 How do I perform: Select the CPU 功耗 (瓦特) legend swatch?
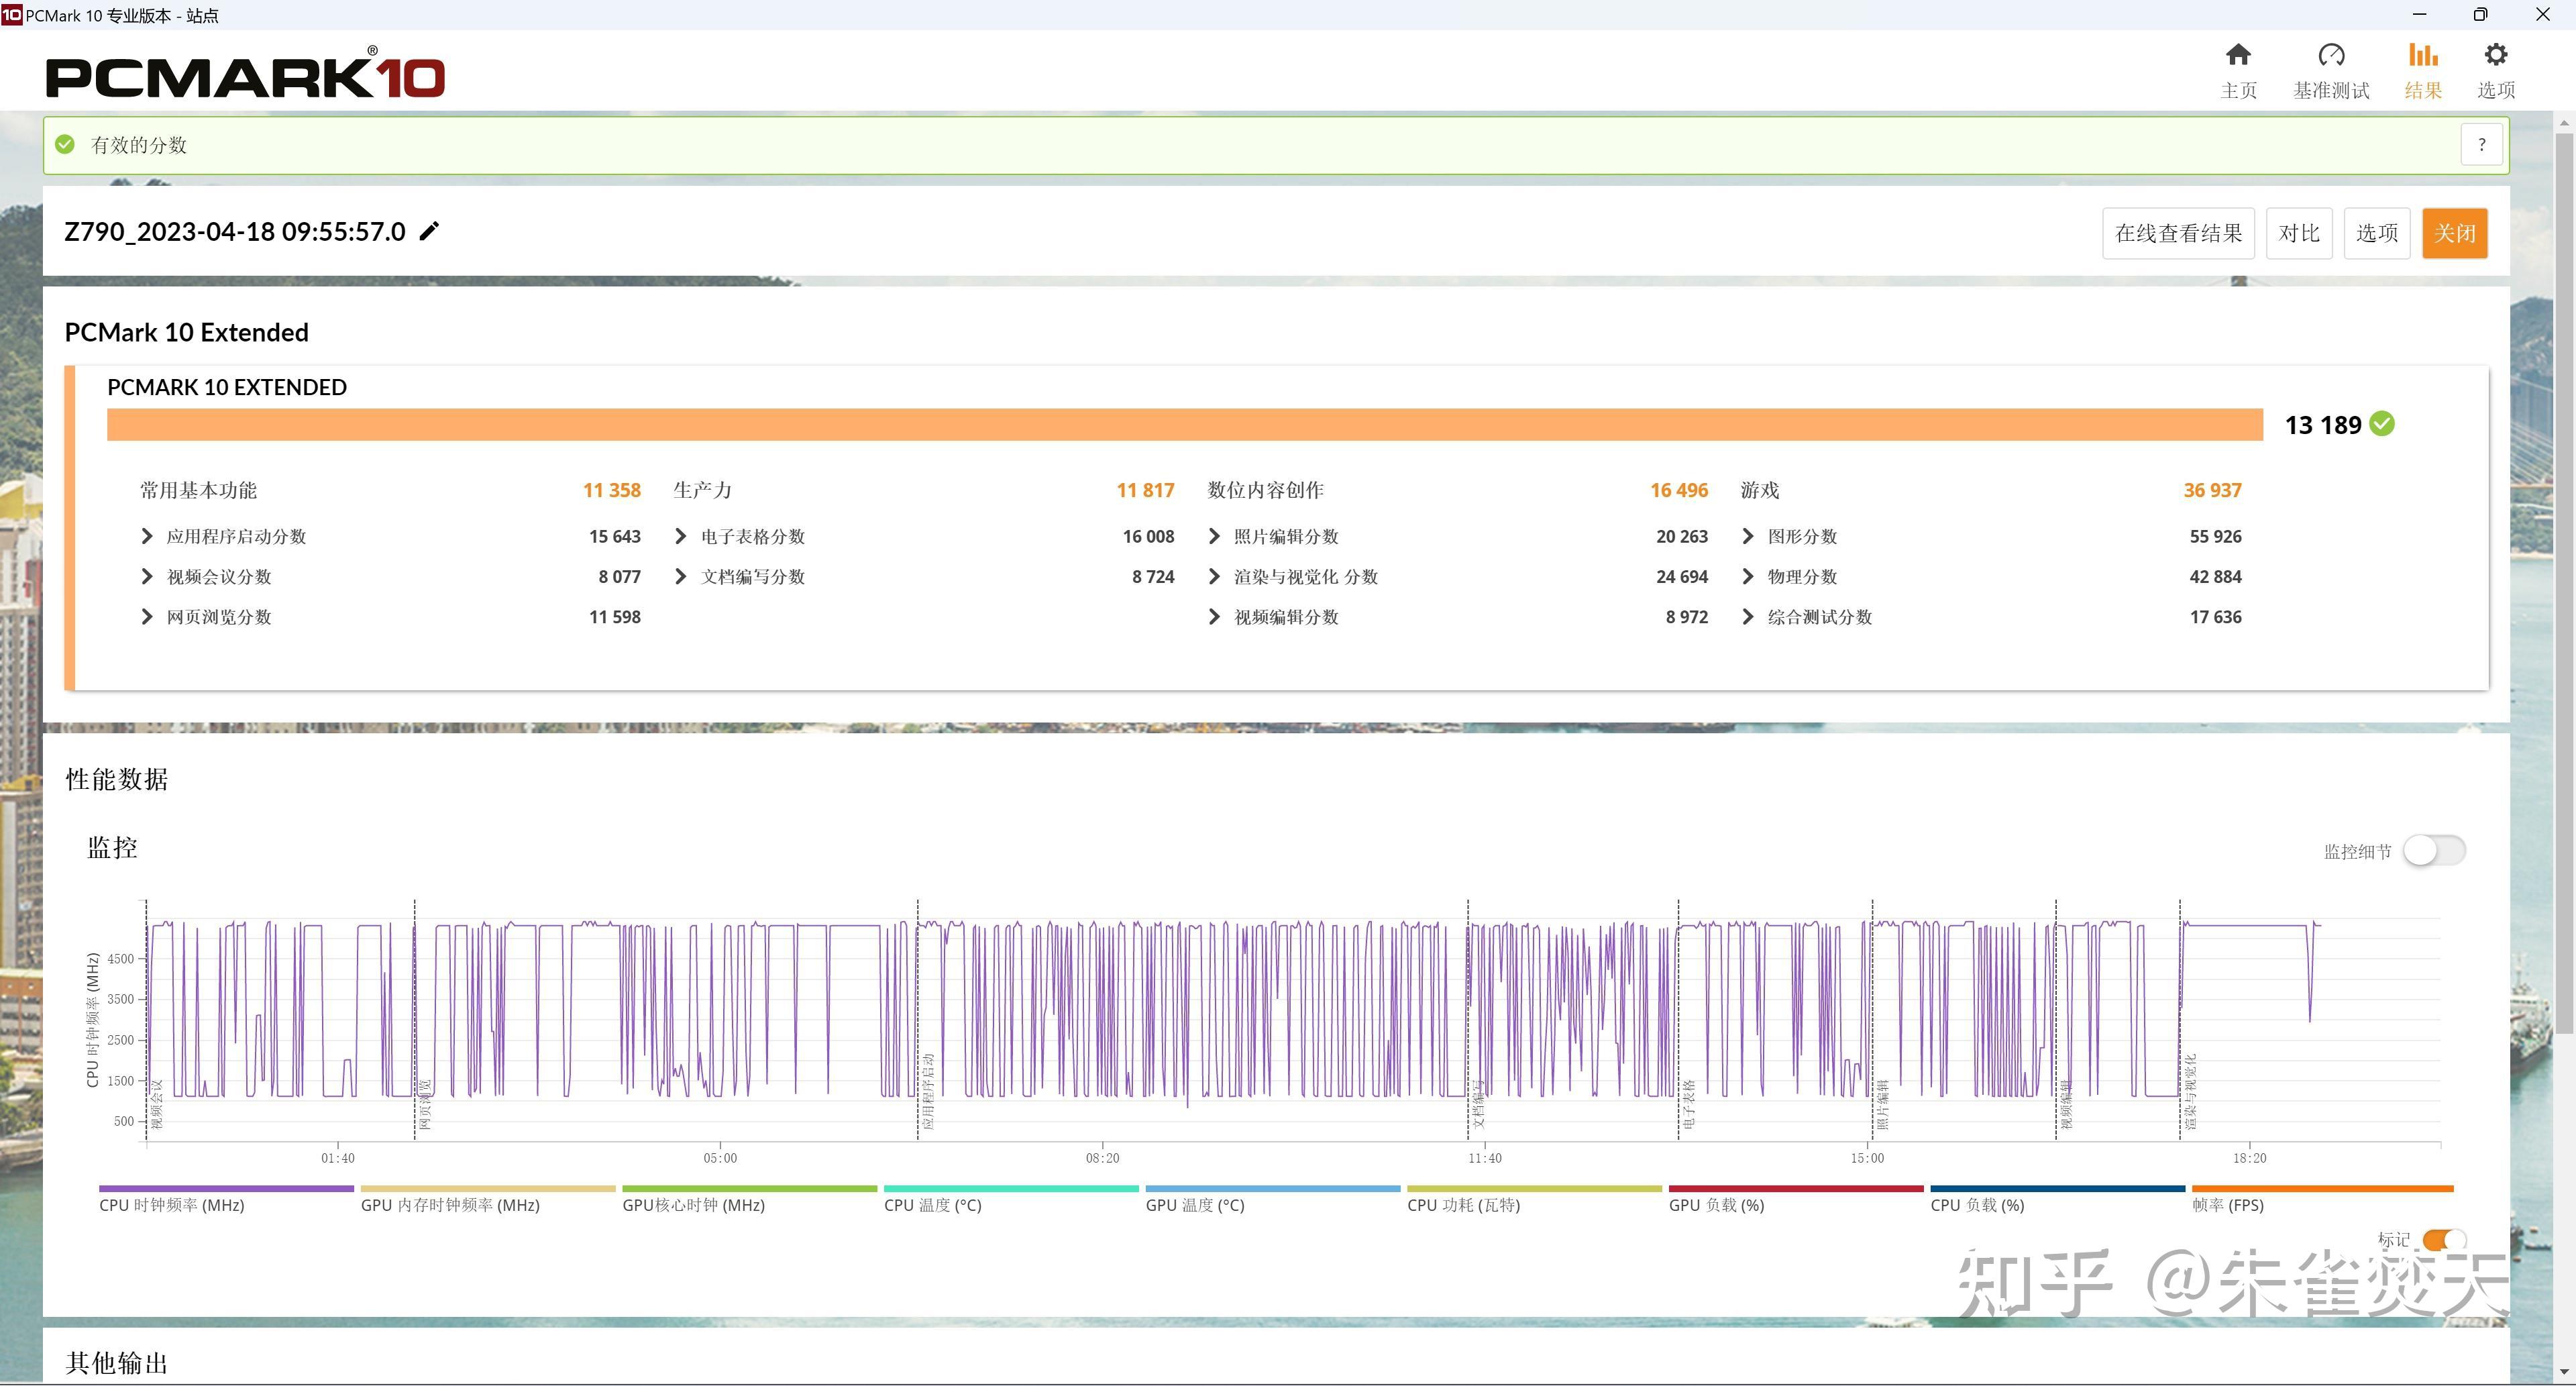point(1534,1188)
